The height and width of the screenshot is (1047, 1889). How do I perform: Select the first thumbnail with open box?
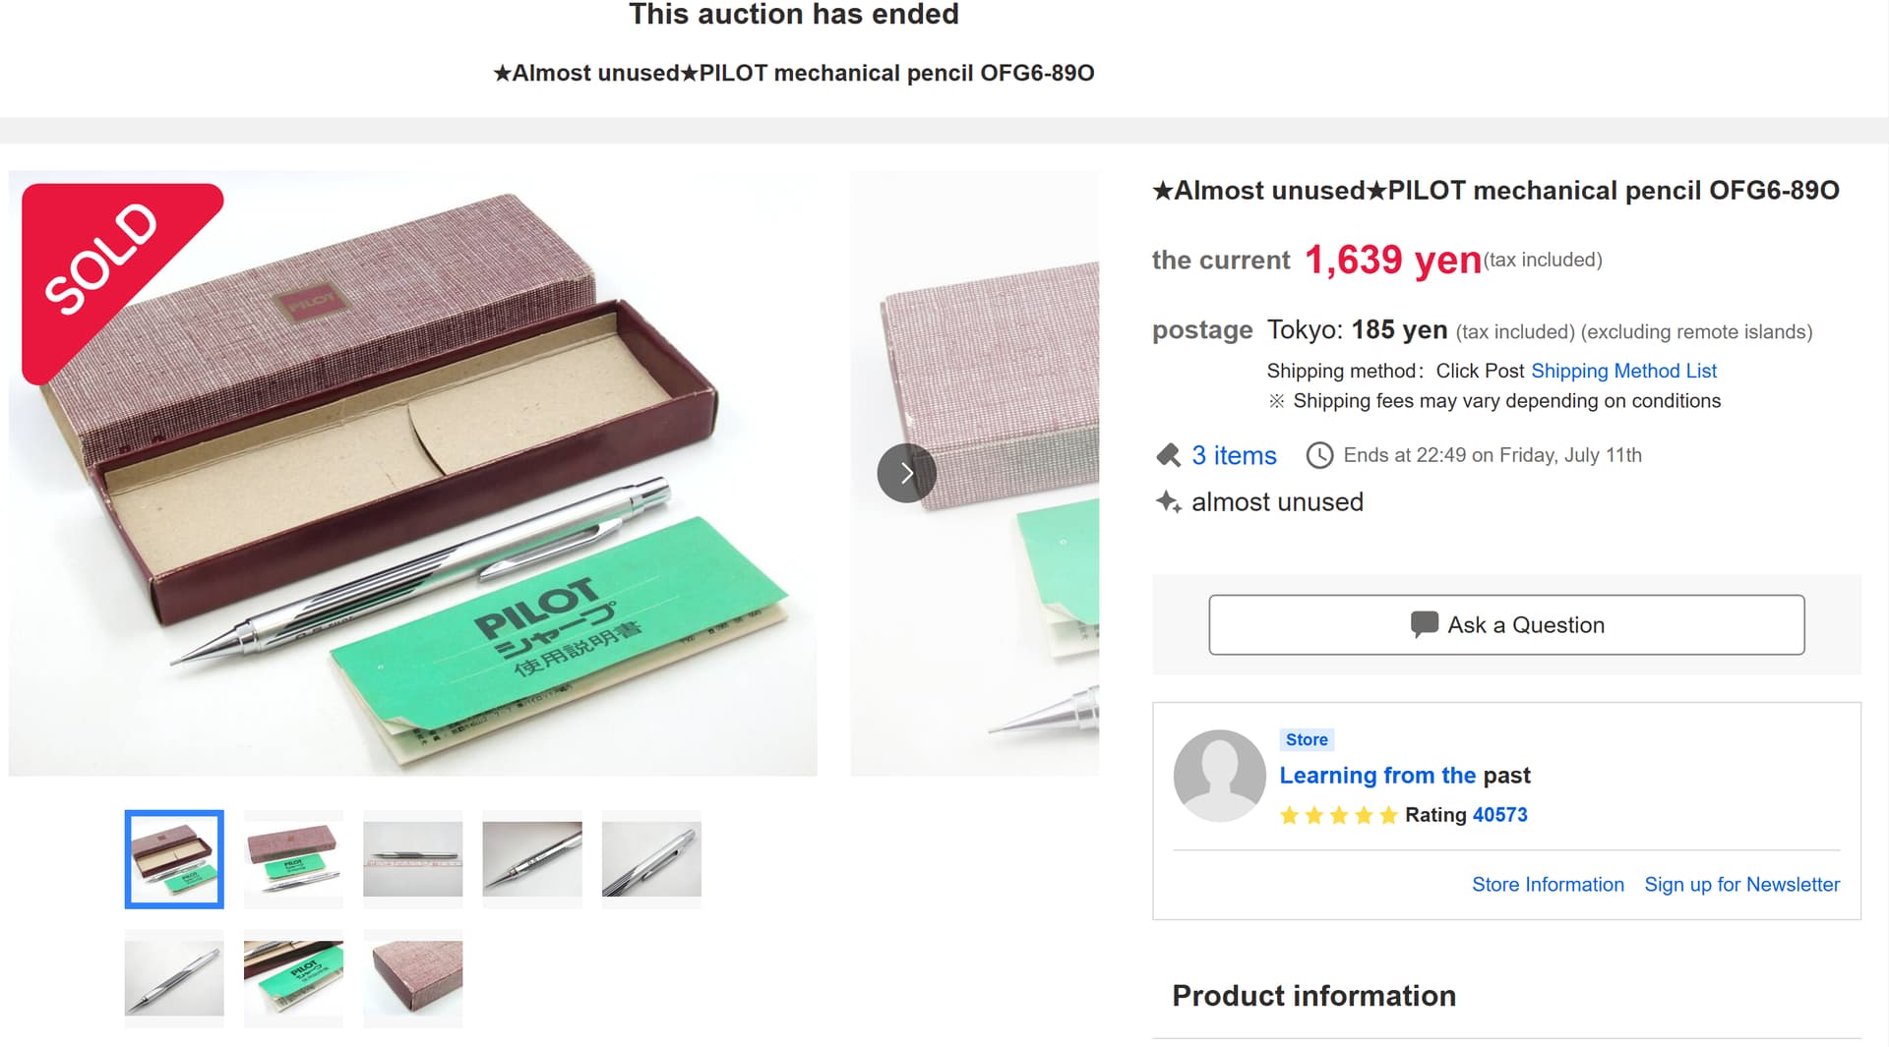pyautogui.click(x=174, y=858)
